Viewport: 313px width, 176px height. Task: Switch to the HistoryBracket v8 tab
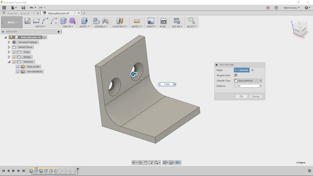coord(59,13)
